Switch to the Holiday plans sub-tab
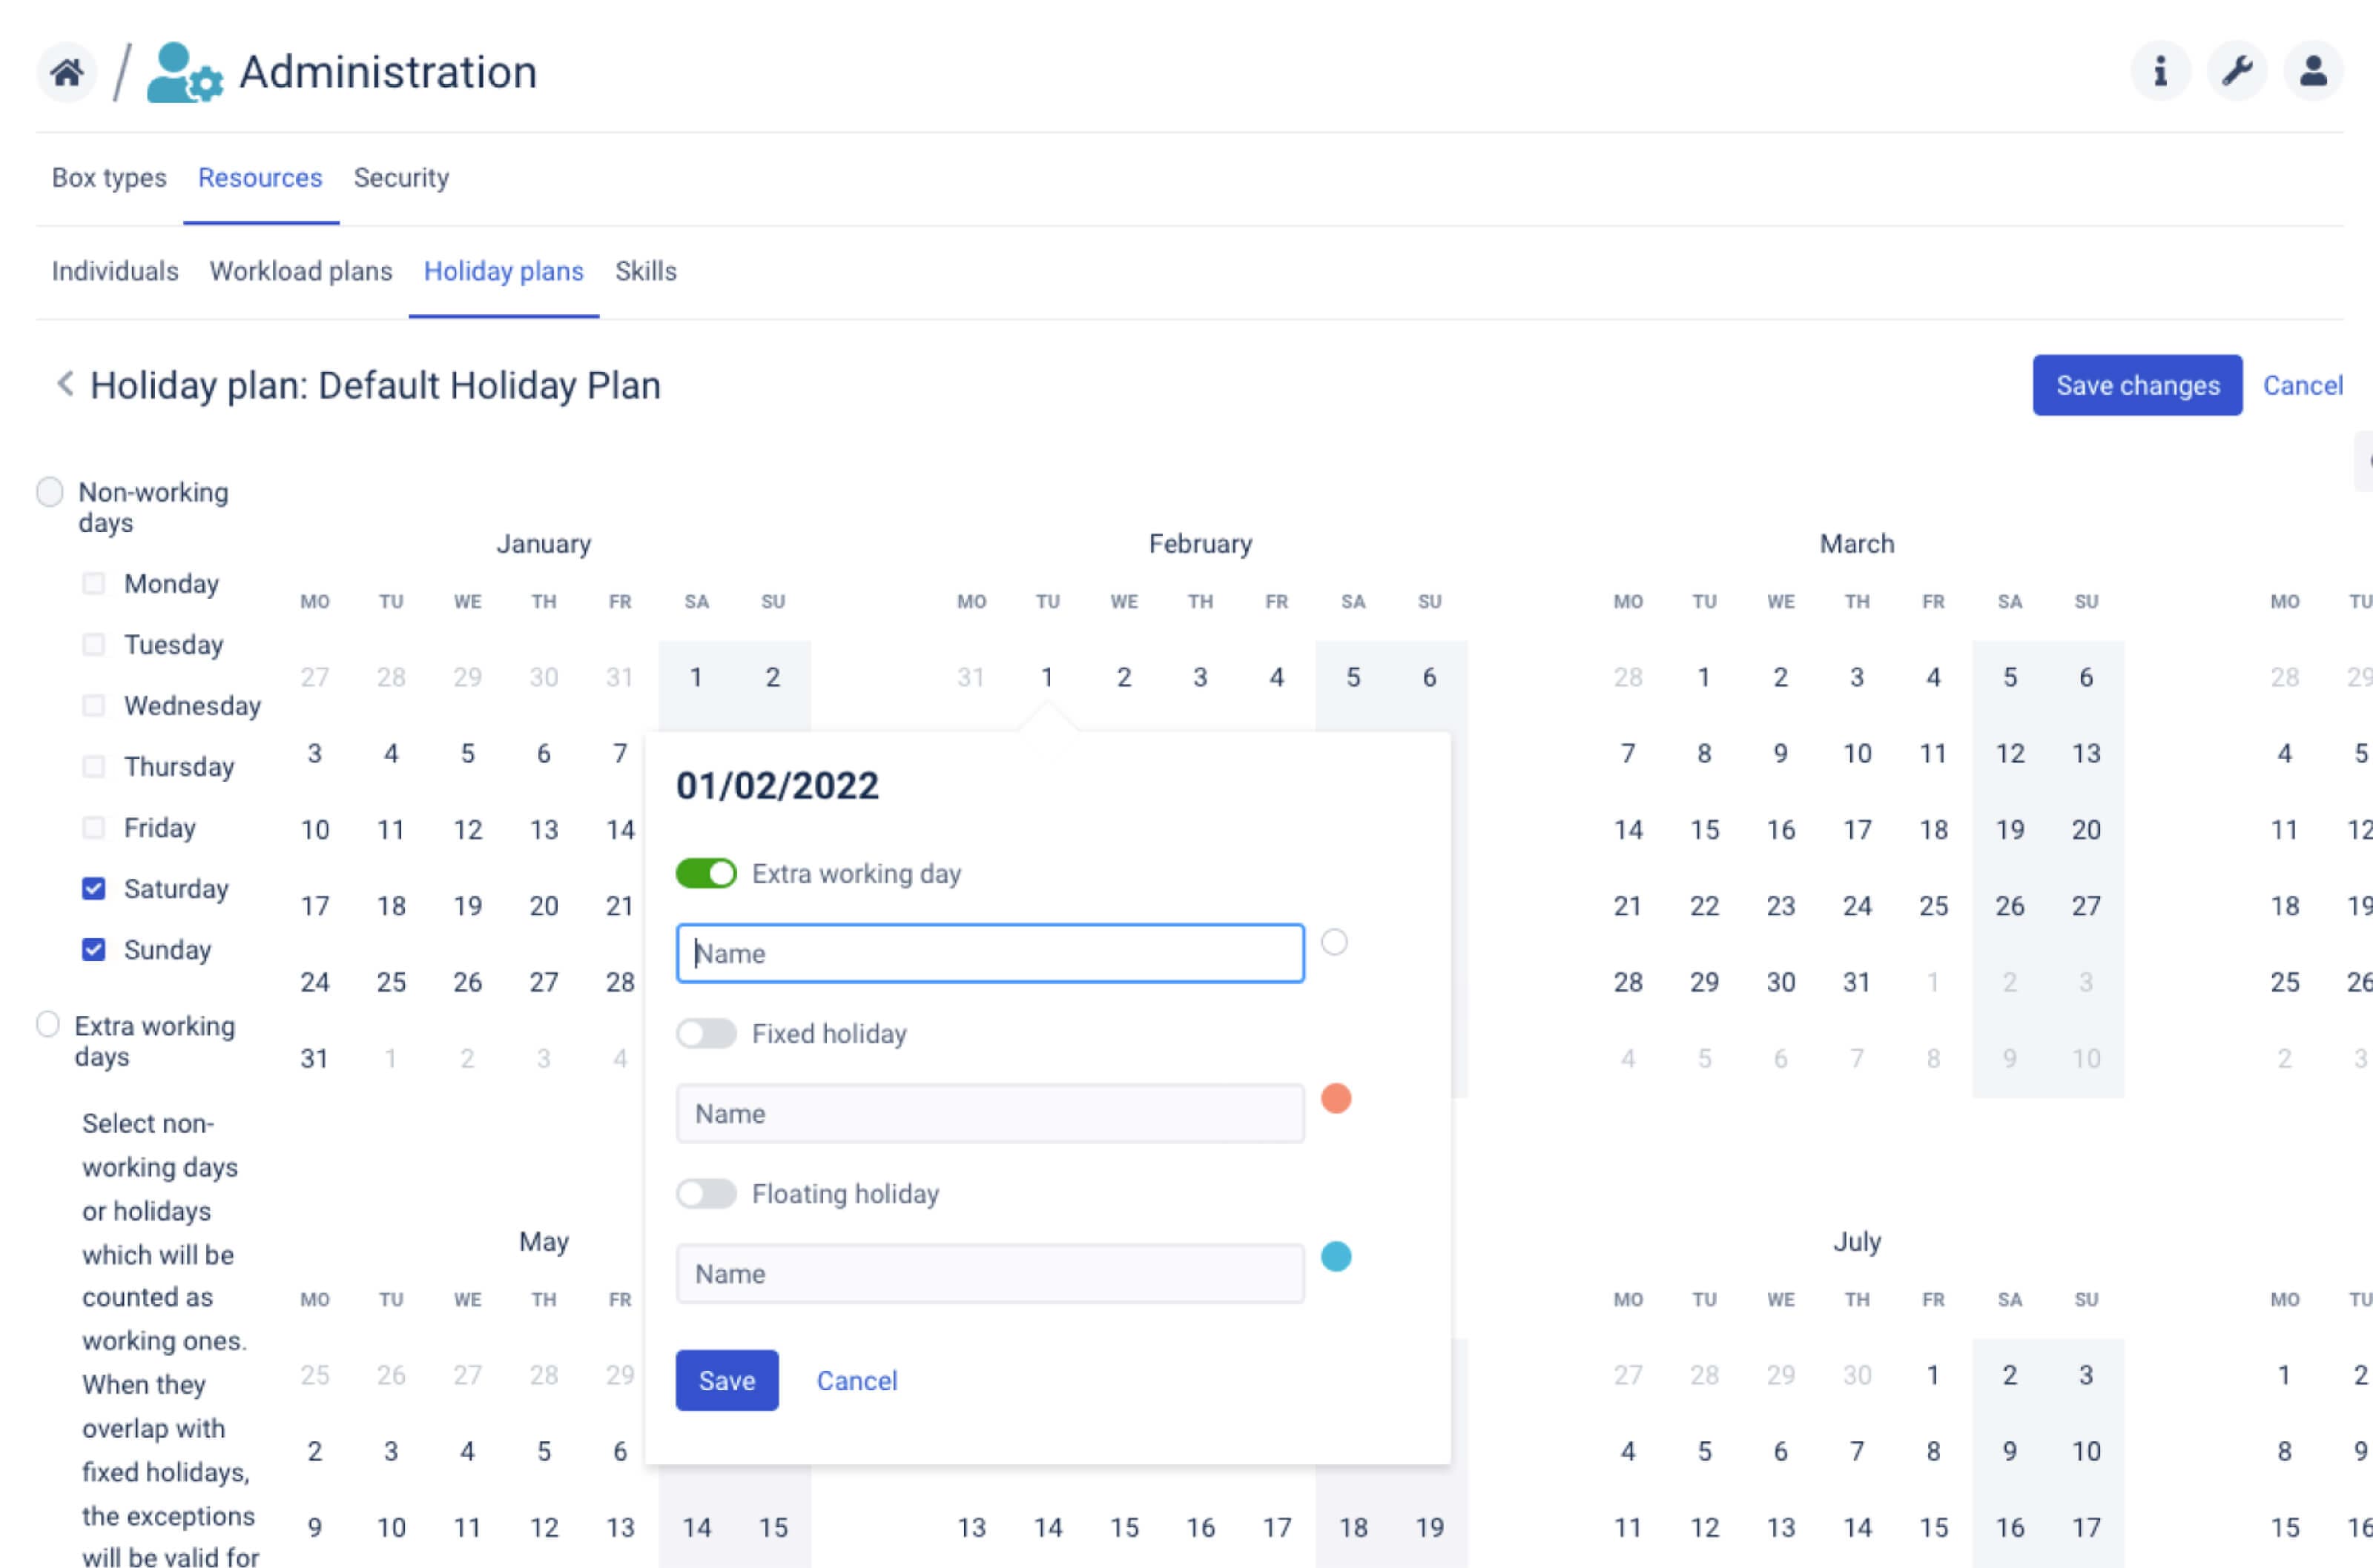The height and width of the screenshot is (1568, 2373). 504,271
